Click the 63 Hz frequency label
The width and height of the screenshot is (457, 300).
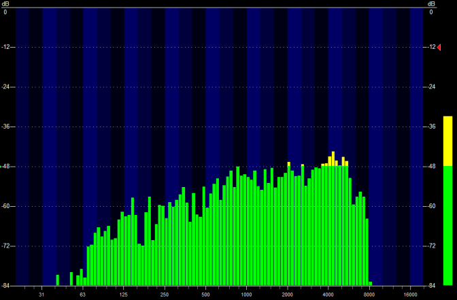[x=82, y=295]
